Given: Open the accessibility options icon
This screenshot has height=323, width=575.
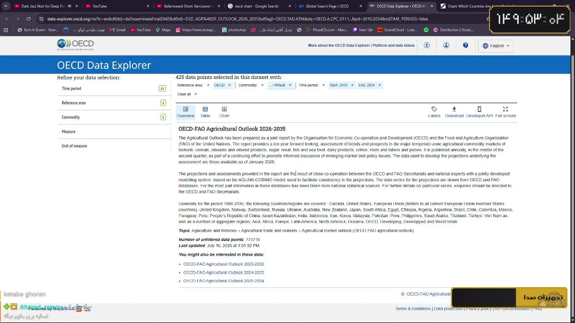Looking at the screenshot, I should [427, 45].
